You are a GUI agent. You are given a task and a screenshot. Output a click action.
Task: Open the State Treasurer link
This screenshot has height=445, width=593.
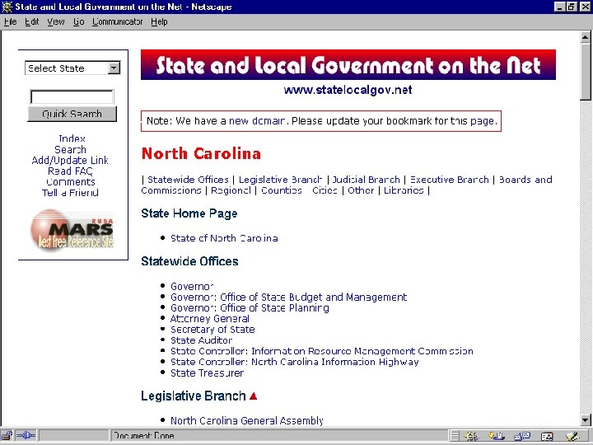point(207,373)
